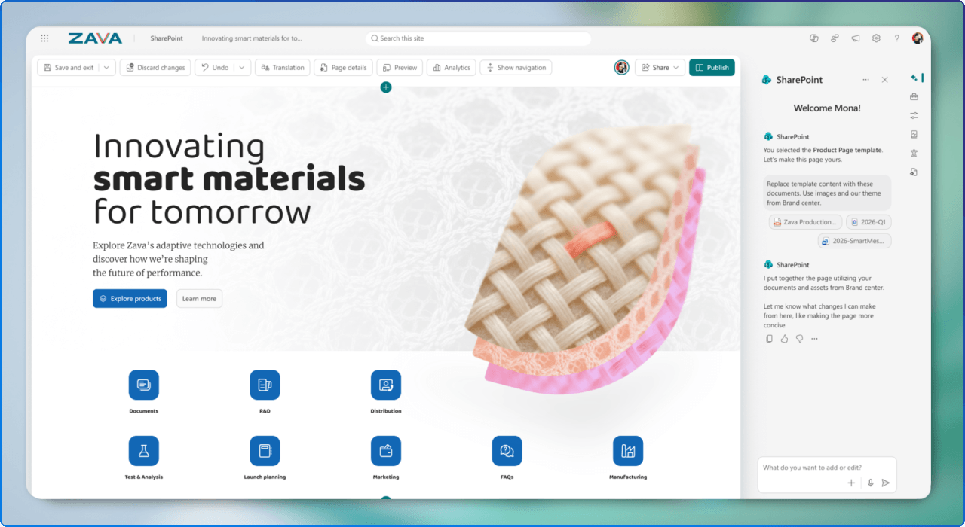Viewport: 965px width, 527px height.
Task: Click the Marketing quick link icon
Action: coord(386,451)
